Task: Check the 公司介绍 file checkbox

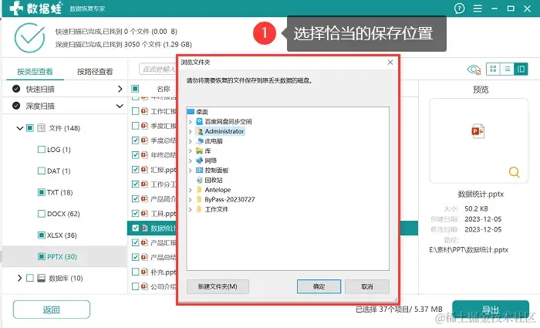Action: 135,286
